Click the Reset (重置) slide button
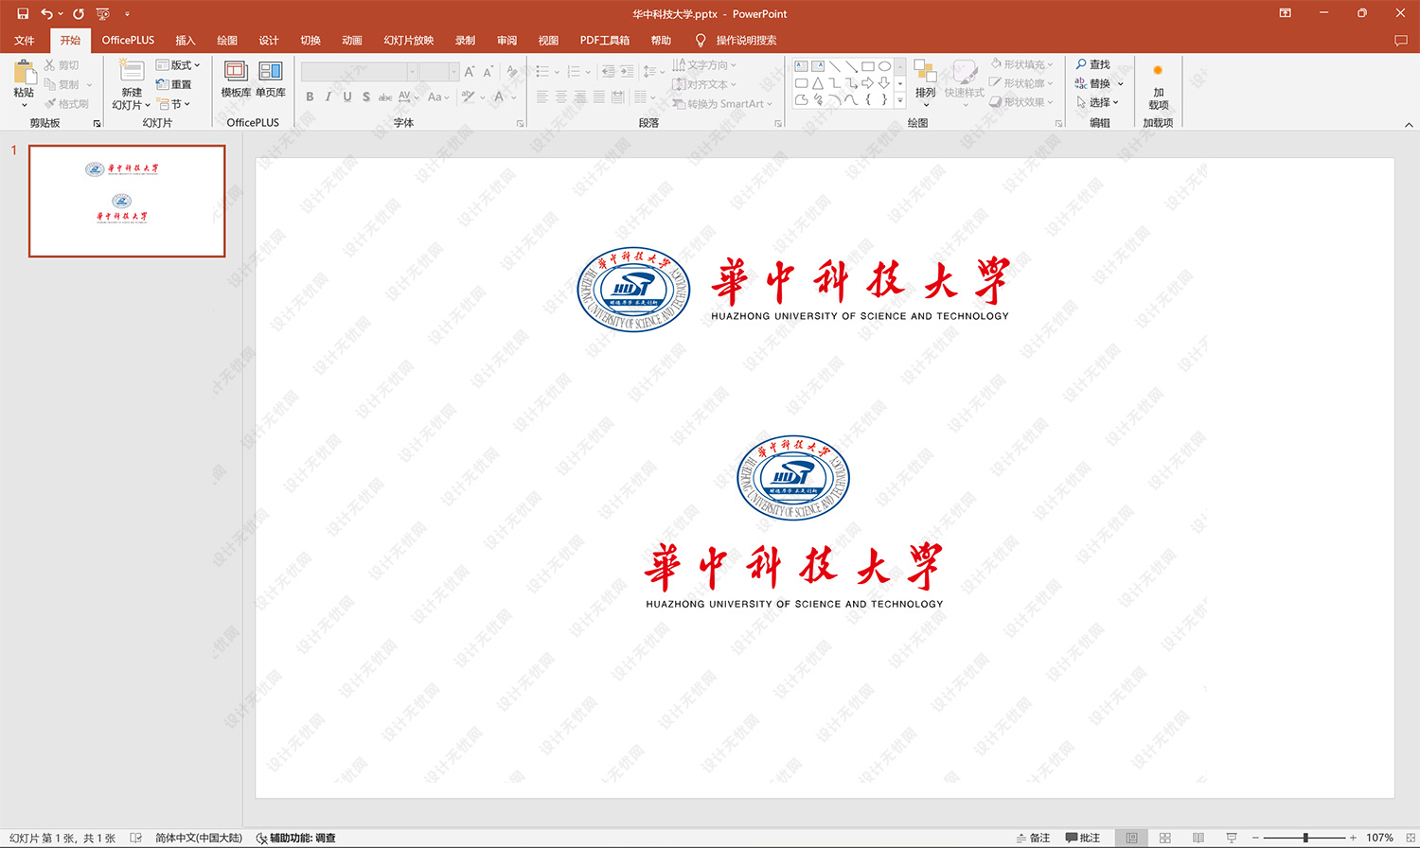This screenshot has height=848, width=1420. tap(174, 84)
